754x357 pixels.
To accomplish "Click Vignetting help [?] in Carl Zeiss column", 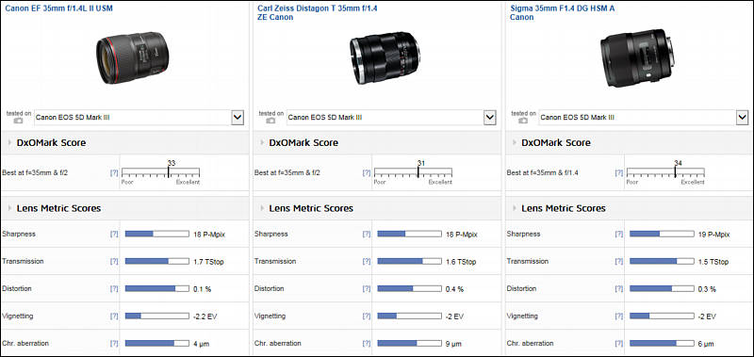I will pos(367,316).
